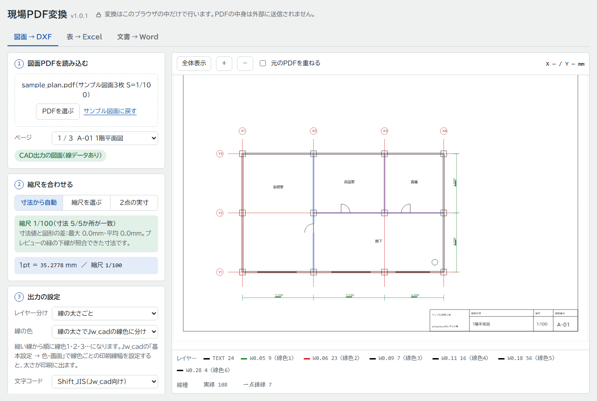Viewport: 597px width, 401px height.
Task: Select 寸法から自動 scale mode
Action: [39, 203]
